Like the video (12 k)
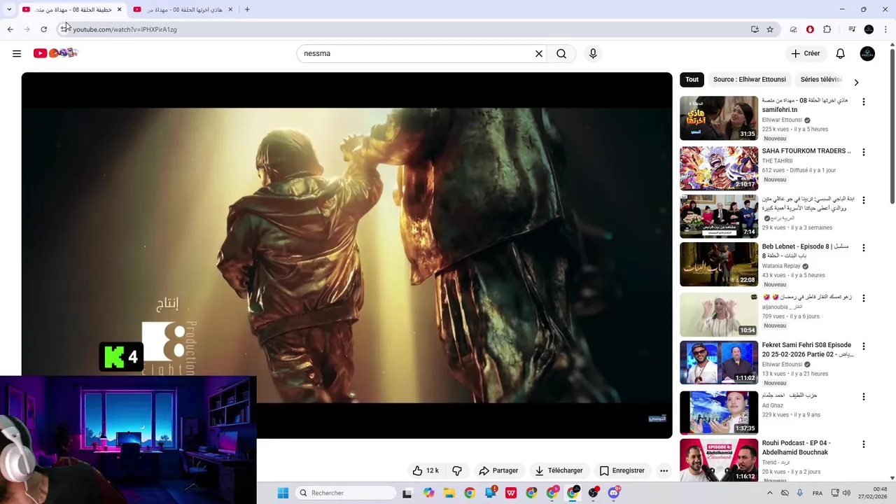The width and height of the screenshot is (896, 504). (x=426, y=470)
